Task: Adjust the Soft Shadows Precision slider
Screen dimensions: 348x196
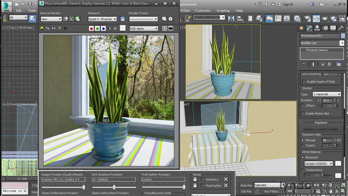Action: [114, 187]
